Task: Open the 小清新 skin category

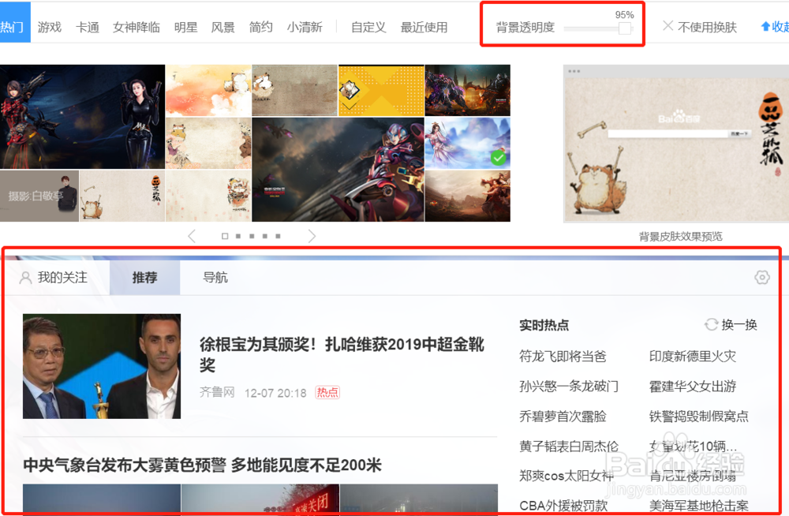Action: pos(305,27)
